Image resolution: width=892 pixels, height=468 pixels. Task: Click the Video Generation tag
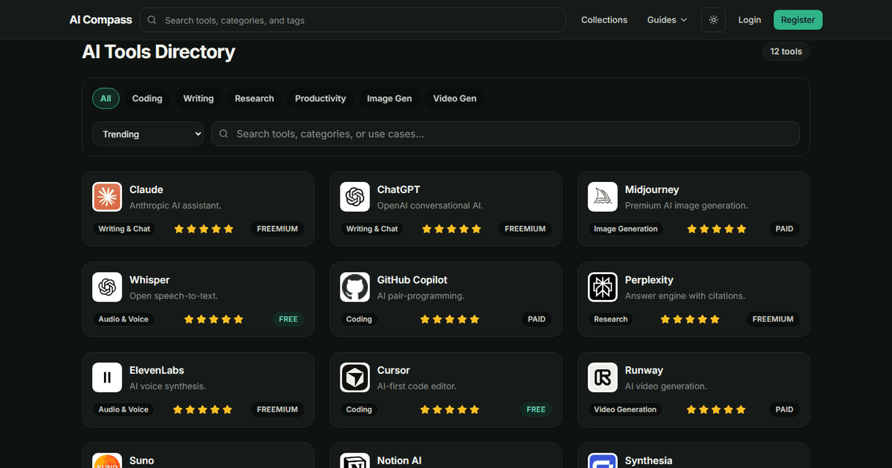coord(625,409)
